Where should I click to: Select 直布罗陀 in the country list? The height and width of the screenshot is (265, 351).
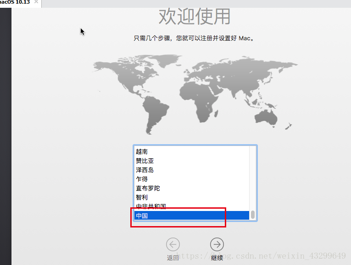click(x=192, y=188)
